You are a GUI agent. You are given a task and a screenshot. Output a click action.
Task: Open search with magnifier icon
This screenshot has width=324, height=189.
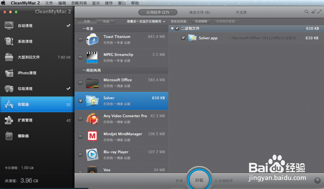307,12
